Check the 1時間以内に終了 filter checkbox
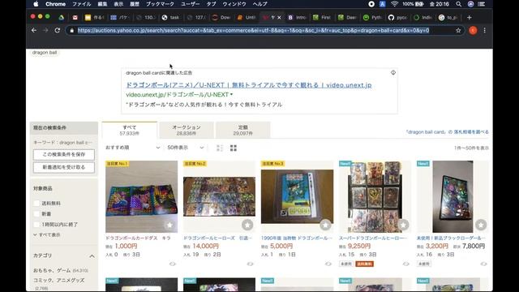 [x=36, y=225]
